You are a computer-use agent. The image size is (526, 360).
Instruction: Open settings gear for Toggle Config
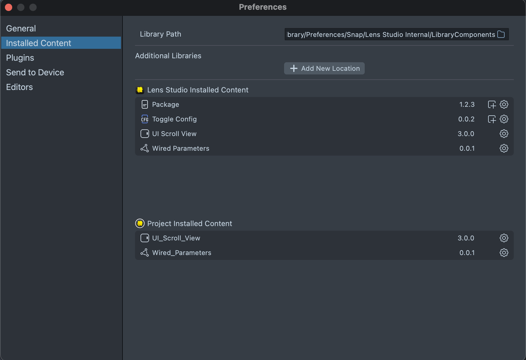click(x=504, y=119)
